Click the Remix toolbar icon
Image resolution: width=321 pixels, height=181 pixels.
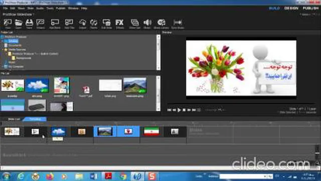94,24
